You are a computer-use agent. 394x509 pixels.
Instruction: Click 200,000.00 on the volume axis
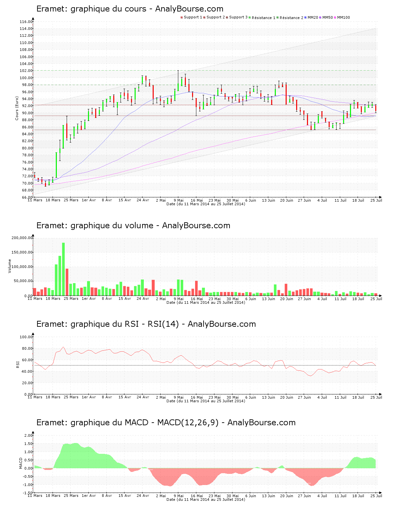[x=22, y=238]
